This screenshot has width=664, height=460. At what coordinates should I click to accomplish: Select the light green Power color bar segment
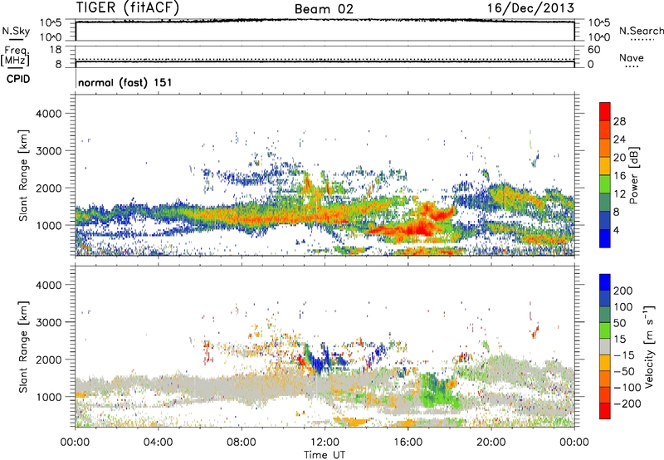click(x=605, y=184)
